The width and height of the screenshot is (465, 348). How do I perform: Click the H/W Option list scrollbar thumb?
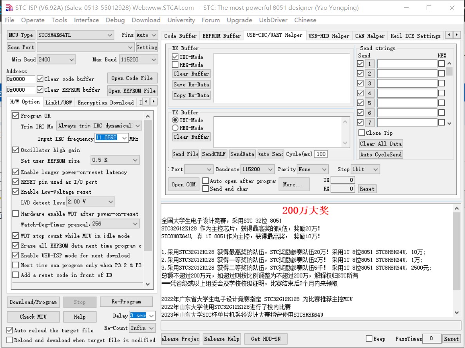pyautogui.click(x=148, y=185)
